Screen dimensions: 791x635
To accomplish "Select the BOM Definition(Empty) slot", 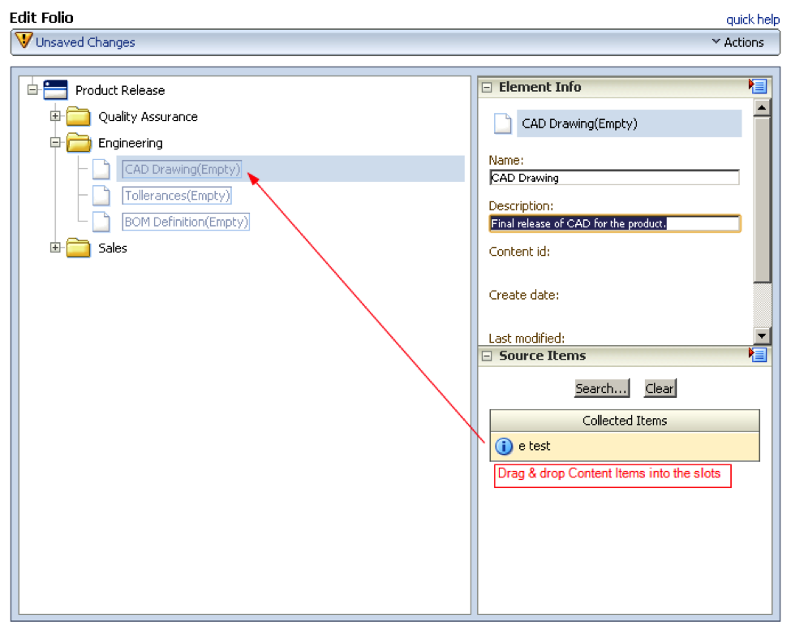I will [186, 221].
